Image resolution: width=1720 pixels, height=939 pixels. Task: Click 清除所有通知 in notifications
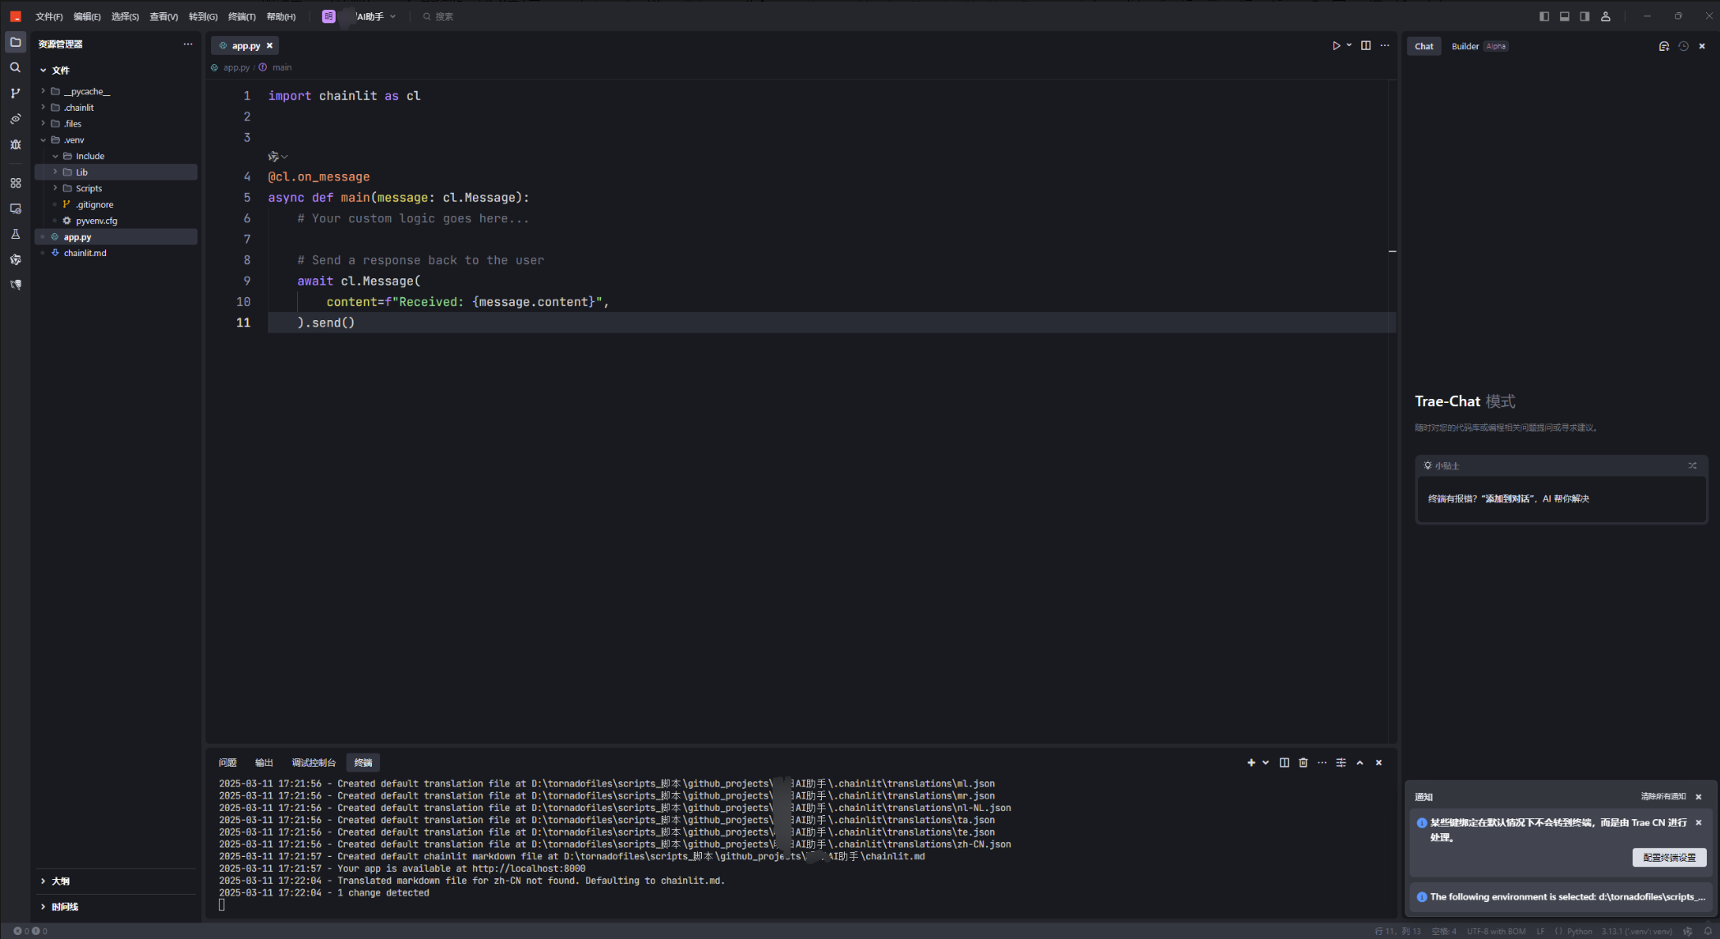(1663, 796)
